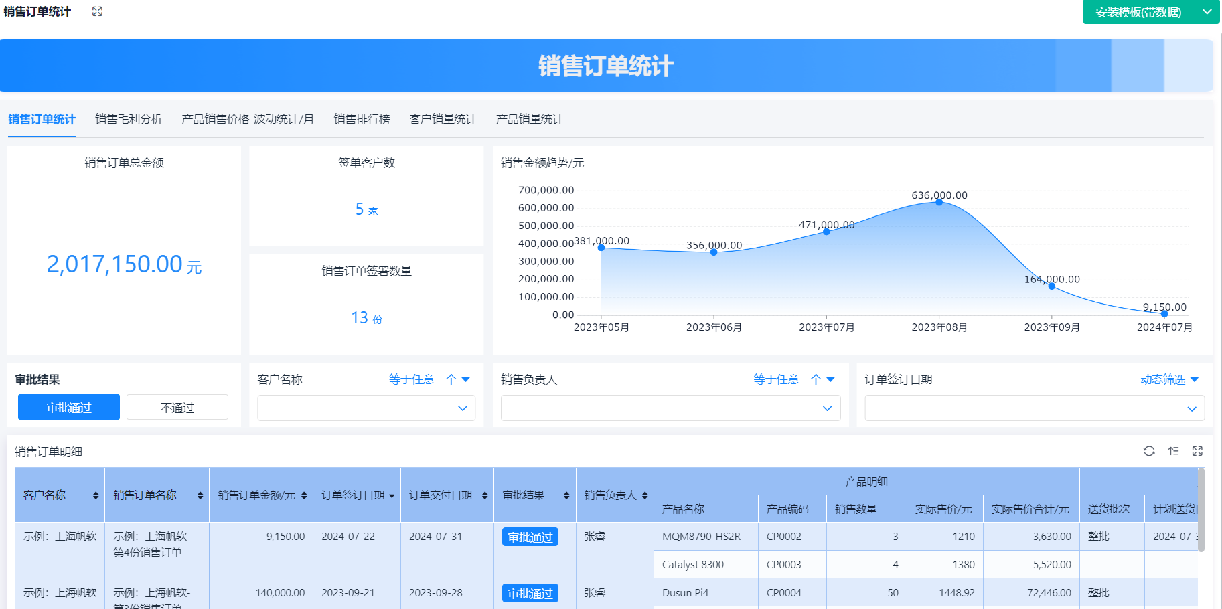
Task: Expand the 销售负责人 selection box
Action: click(671, 408)
